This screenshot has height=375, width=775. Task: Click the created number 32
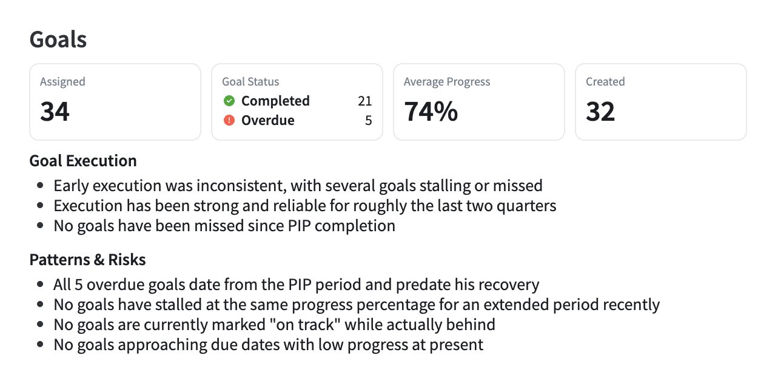click(x=600, y=112)
